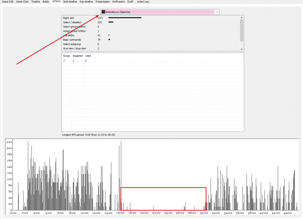
Task: Click the 0:00 mark on graph axis
Action: coord(25,213)
